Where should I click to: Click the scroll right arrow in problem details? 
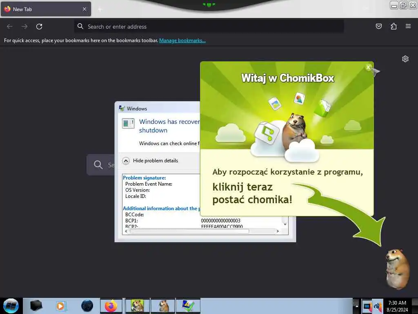click(x=278, y=231)
